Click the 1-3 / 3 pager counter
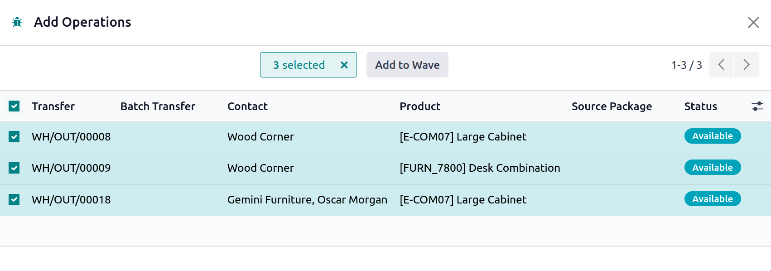This screenshot has width=771, height=271. (686, 65)
